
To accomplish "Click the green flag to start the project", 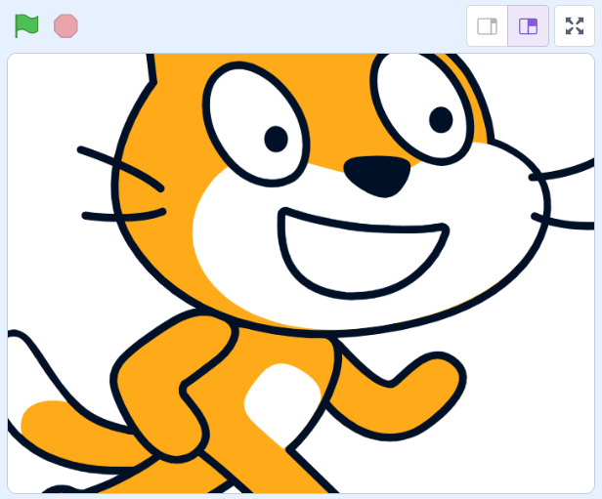I will 26,26.
